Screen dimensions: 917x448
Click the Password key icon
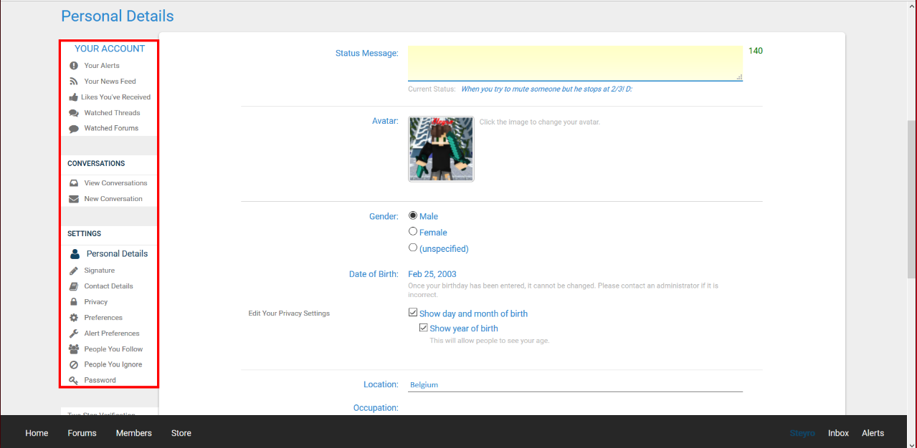coord(73,381)
